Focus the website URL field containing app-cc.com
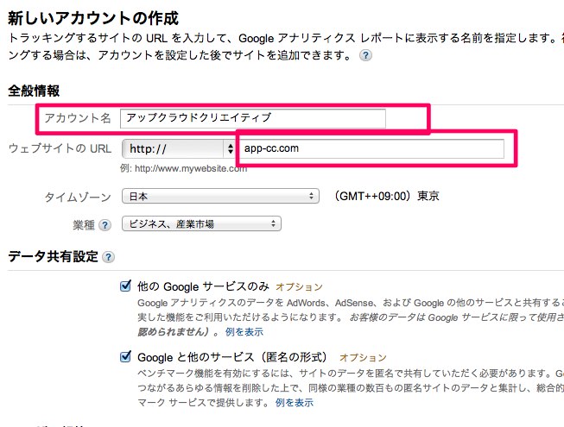 point(371,148)
